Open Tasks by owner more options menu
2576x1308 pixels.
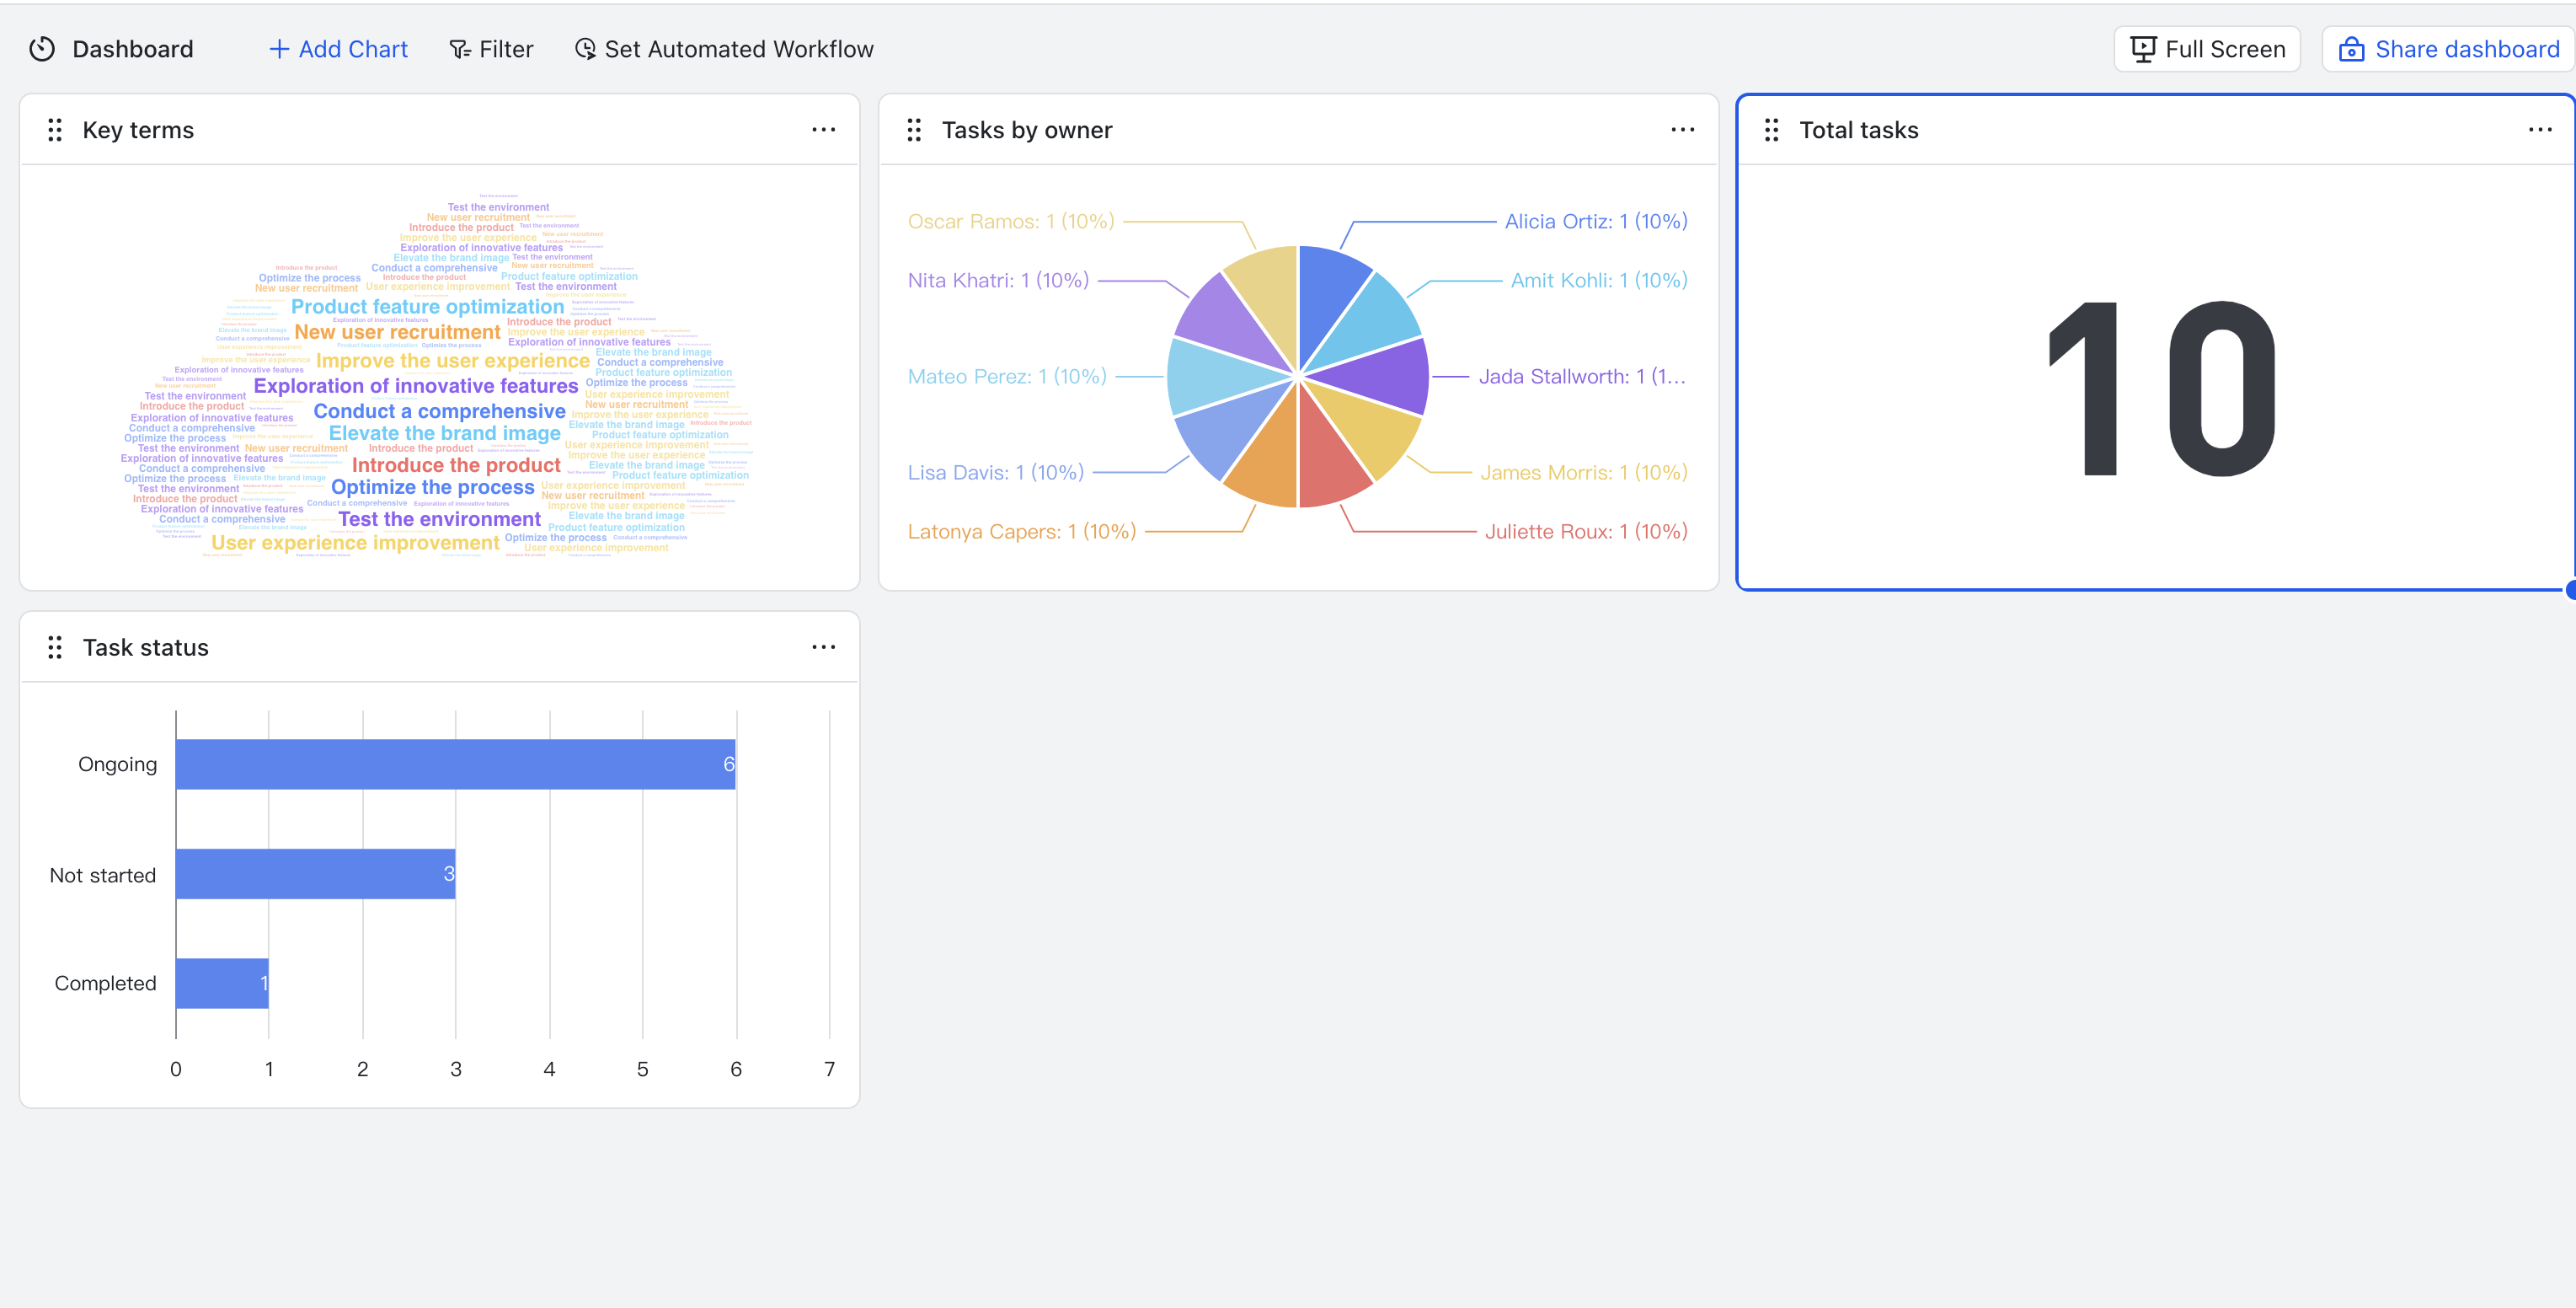1682,130
